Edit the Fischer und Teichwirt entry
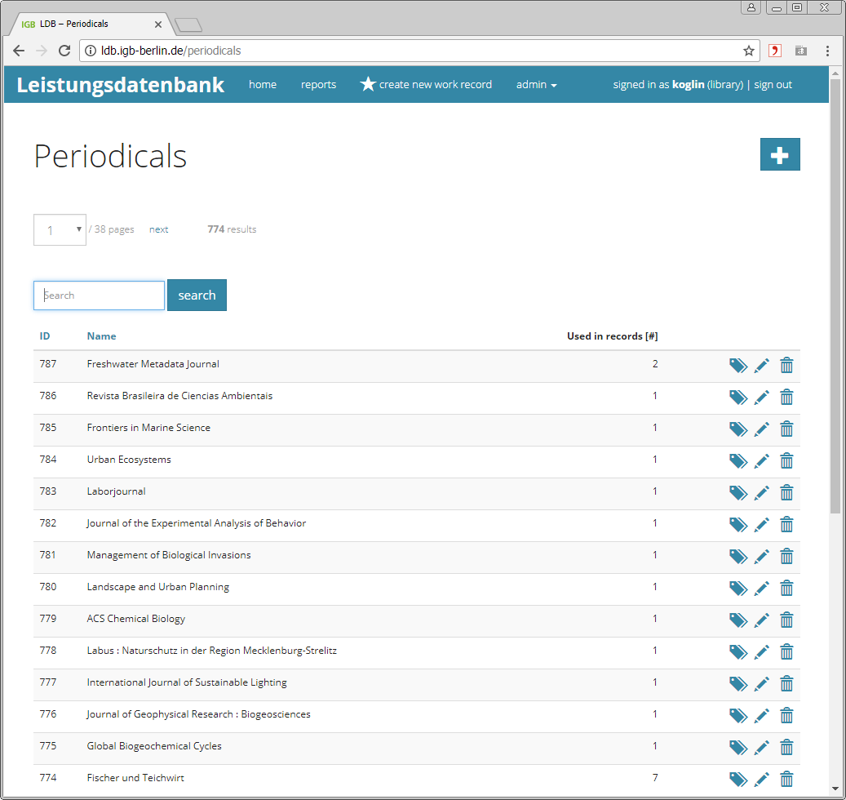Screen dimensions: 846x800 (x=761, y=780)
